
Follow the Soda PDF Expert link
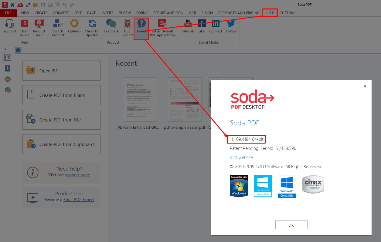point(79,200)
